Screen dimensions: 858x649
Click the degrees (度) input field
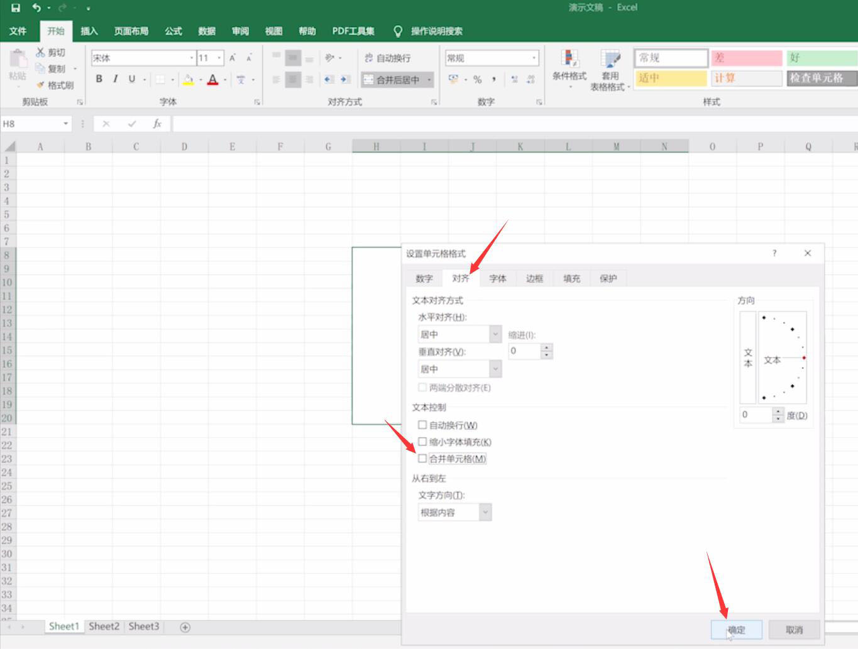click(755, 415)
